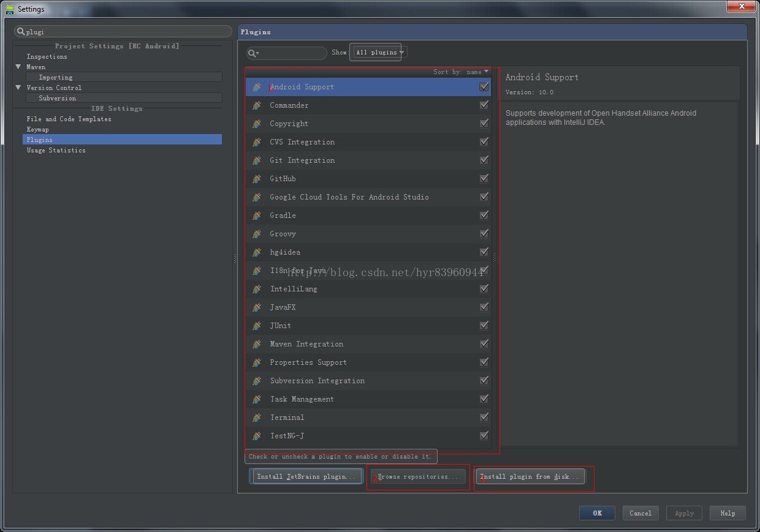Viewport: 760px width, 532px height.
Task: Collapse the Version Control tree node
Action: pyautogui.click(x=18, y=88)
